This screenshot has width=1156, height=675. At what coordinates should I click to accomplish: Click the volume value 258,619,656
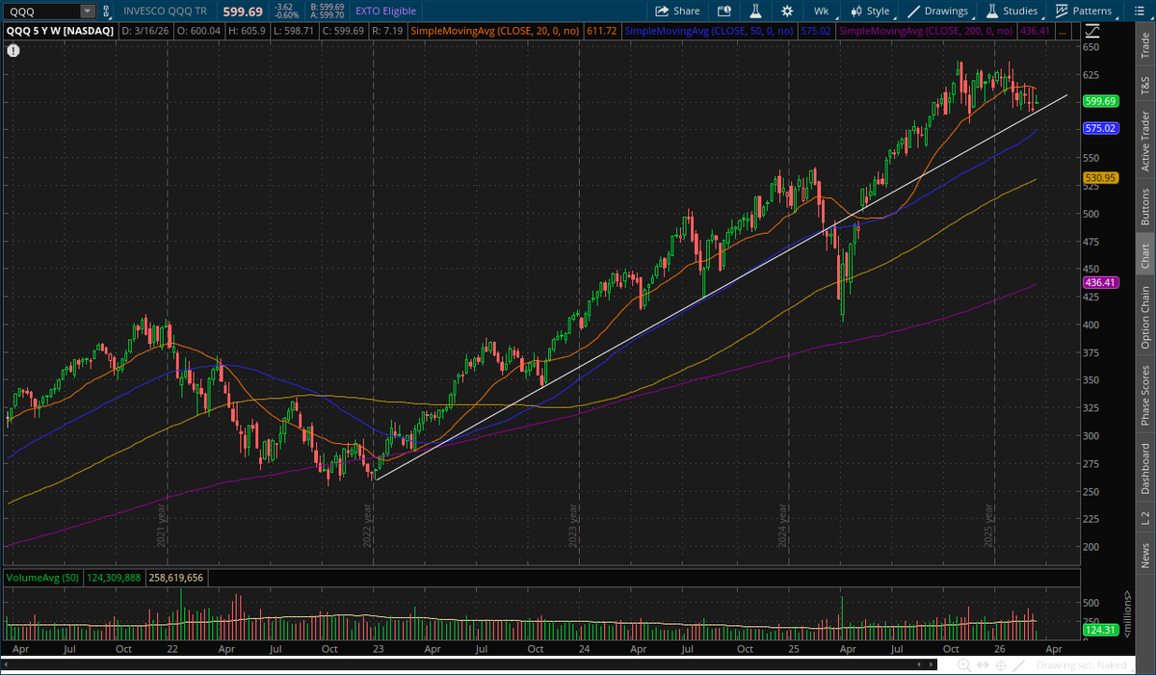pos(175,578)
